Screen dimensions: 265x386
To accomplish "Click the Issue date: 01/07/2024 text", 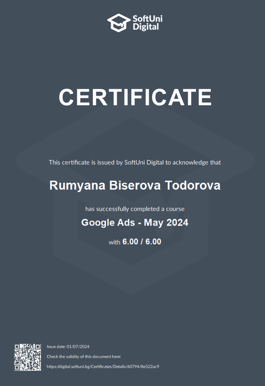I will coord(68,346).
